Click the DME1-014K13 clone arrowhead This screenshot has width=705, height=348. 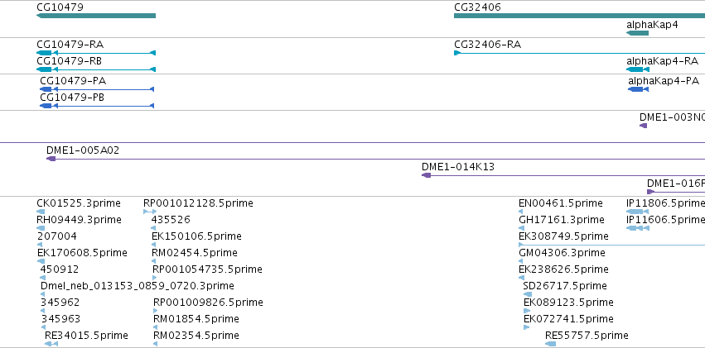point(427,175)
